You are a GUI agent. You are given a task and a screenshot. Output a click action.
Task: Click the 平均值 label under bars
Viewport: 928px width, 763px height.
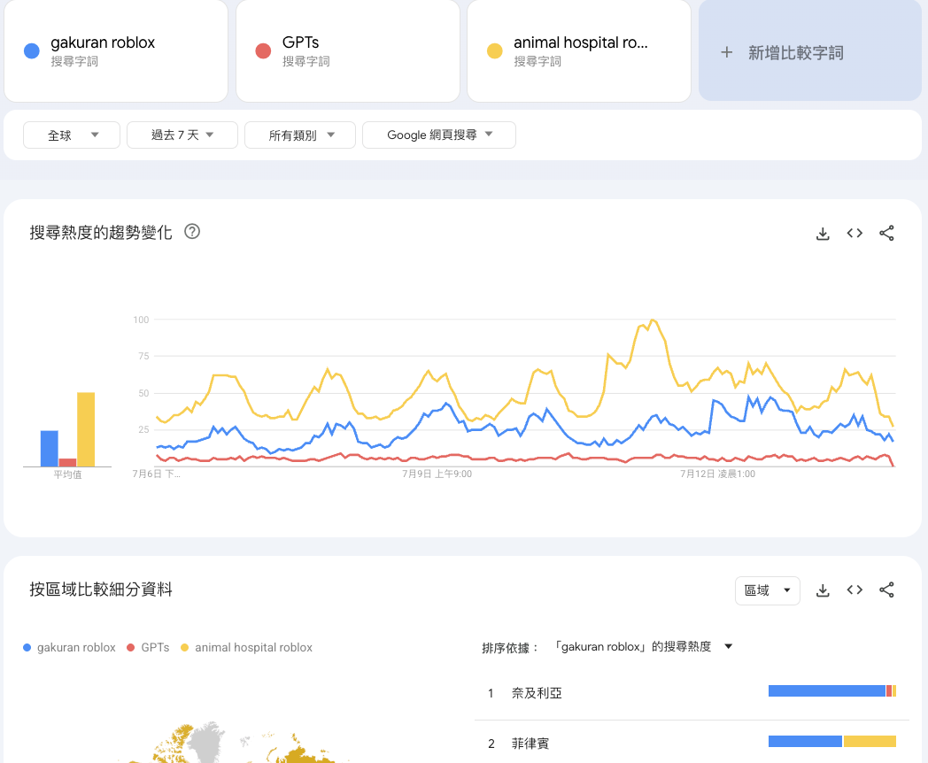(67, 474)
